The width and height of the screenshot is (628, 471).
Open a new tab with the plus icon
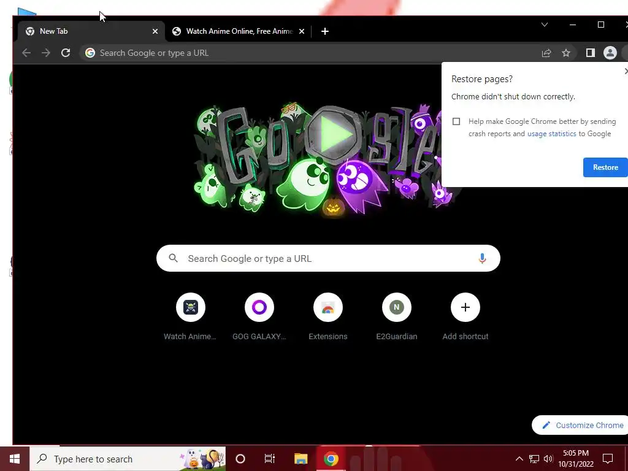click(x=325, y=31)
